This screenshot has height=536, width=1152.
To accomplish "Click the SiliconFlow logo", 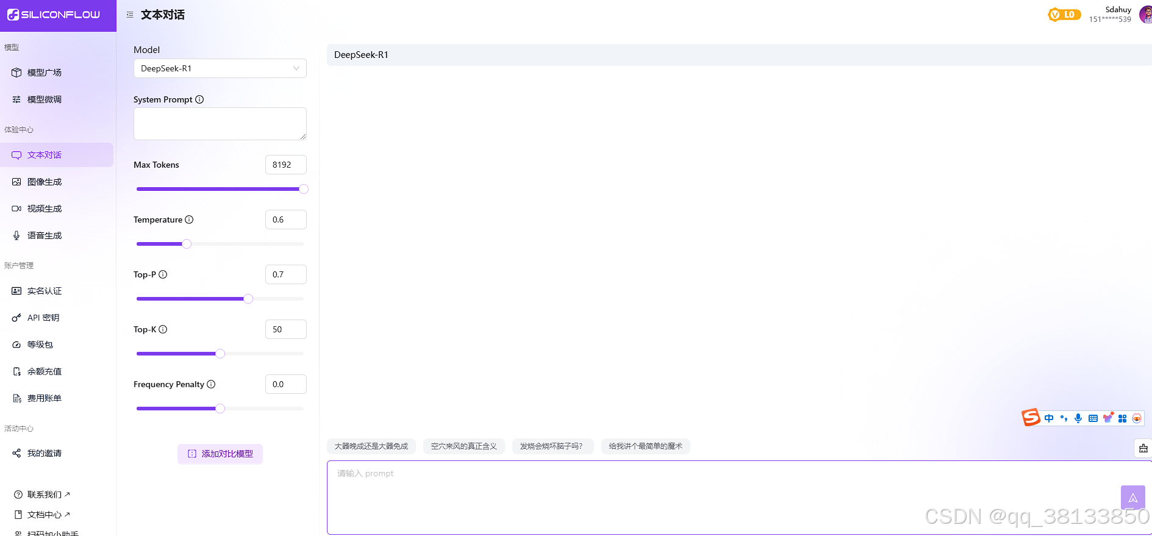I will coord(54,15).
